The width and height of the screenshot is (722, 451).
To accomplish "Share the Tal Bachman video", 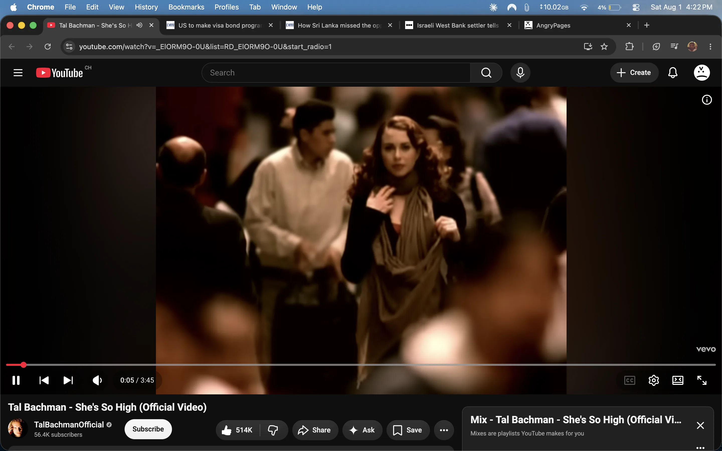I will 315,430.
